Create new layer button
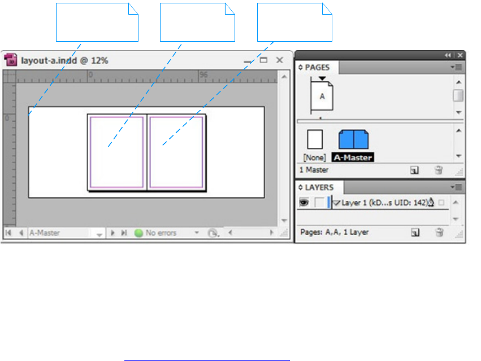The height and width of the screenshot is (361, 481). click(415, 233)
